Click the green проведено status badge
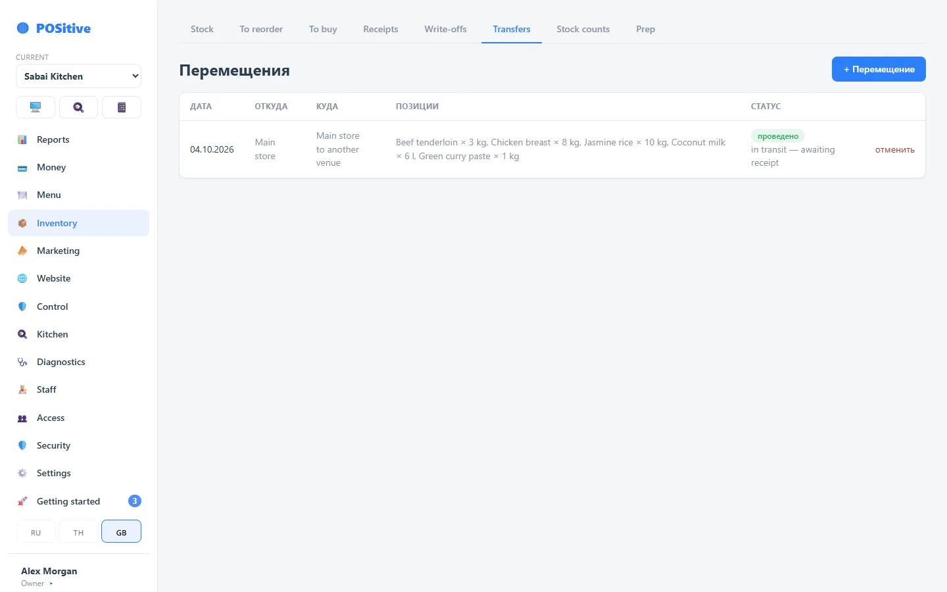 pos(778,136)
